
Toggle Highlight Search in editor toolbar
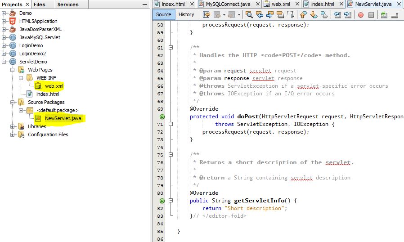280,14
